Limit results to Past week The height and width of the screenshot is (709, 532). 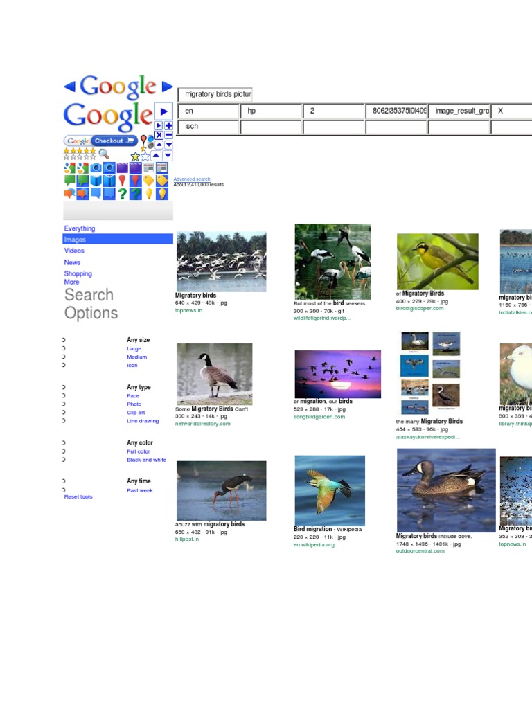click(x=140, y=490)
